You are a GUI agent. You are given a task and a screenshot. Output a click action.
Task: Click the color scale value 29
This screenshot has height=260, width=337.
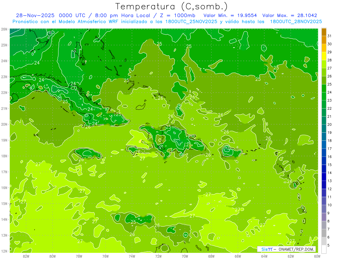tap(330, 52)
